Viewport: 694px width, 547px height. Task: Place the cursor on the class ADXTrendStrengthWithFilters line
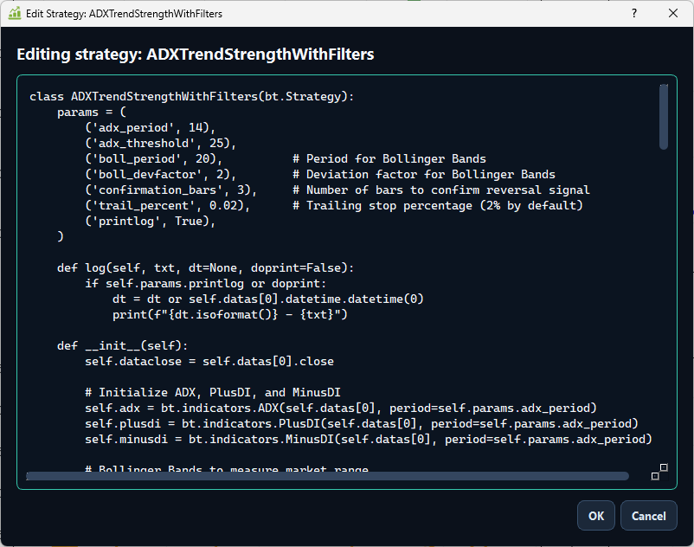[x=191, y=96]
